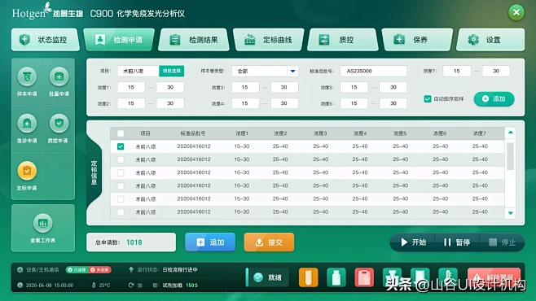Start the run with 开始 button
This screenshot has height=301, width=536.
coord(413,242)
